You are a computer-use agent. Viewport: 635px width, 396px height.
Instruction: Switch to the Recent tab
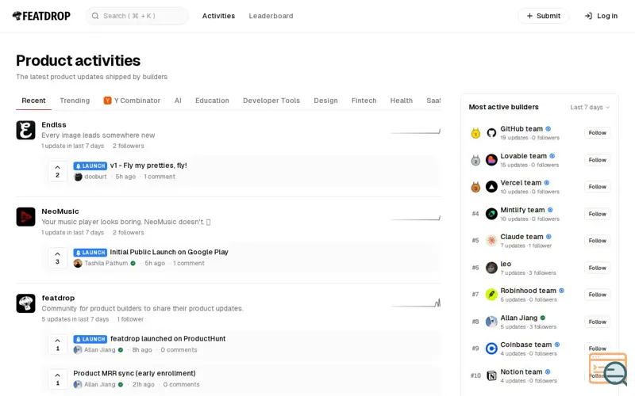(x=33, y=101)
